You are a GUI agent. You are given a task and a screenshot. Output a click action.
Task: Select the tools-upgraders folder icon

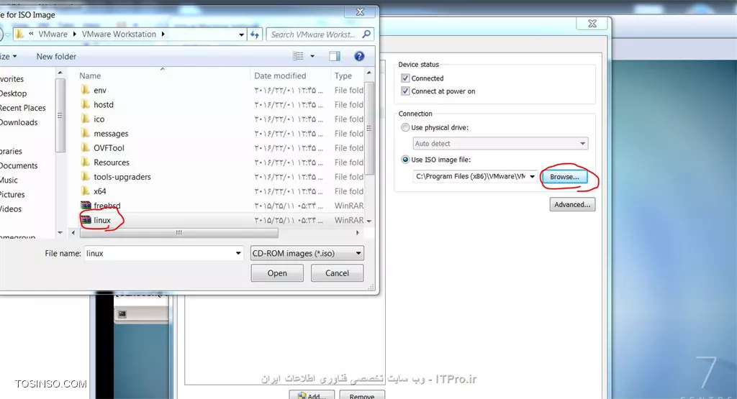tap(85, 177)
